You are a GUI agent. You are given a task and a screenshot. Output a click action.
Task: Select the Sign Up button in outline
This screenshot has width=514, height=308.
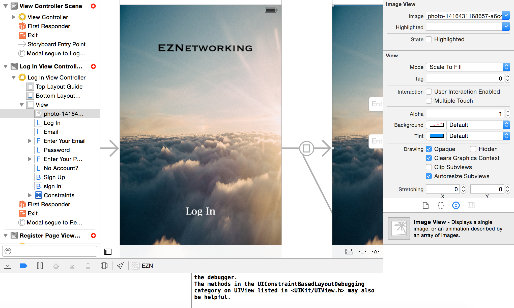click(x=54, y=177)
